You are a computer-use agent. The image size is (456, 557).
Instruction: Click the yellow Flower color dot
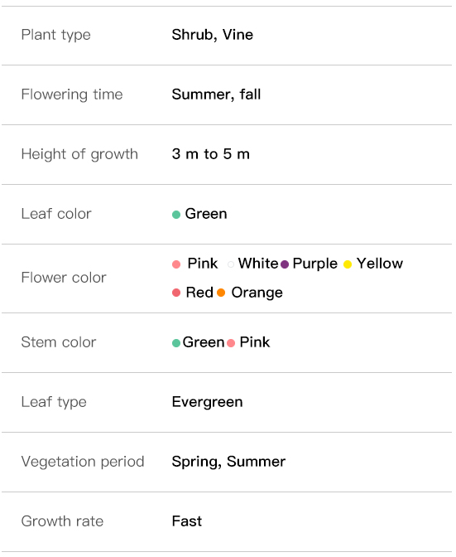coord(348,264)
